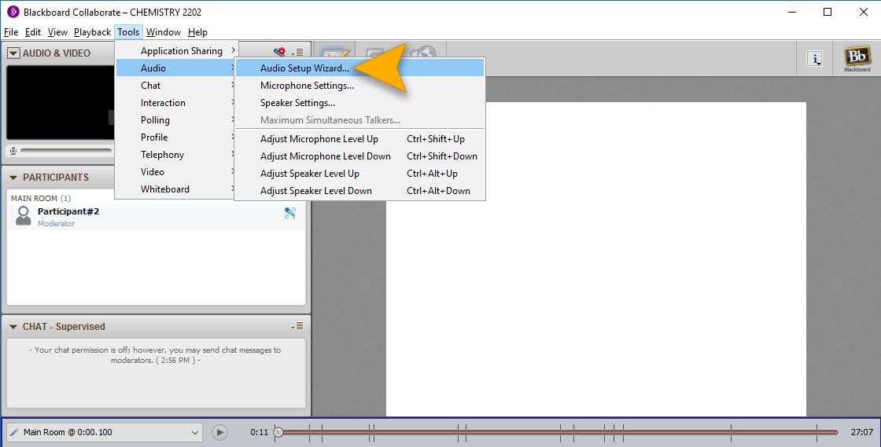Click the blank whiteboard canvas

pyautogui.click(x=596, y=259)
